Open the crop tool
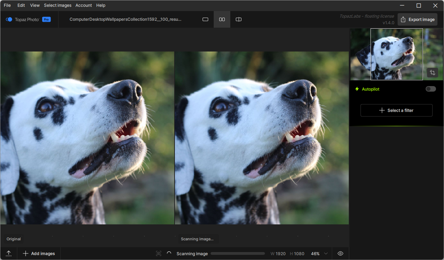 432,73
